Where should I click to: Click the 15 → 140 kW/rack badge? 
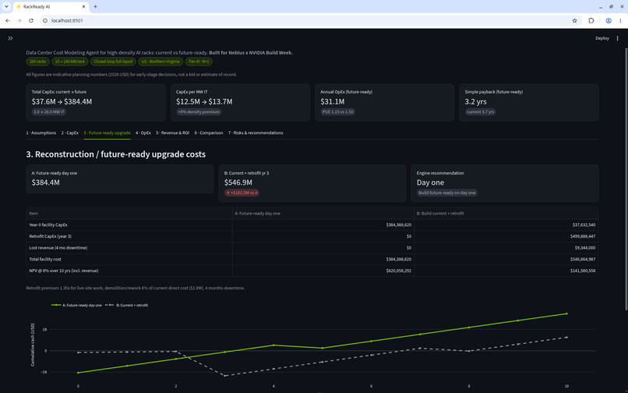[70, 62]
